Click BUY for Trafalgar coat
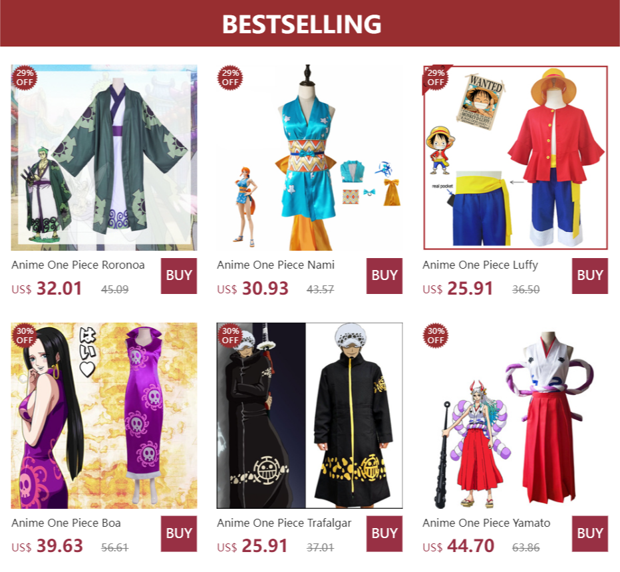The height and width of the screenshot is (572, 620). click(x=385, y=533)
